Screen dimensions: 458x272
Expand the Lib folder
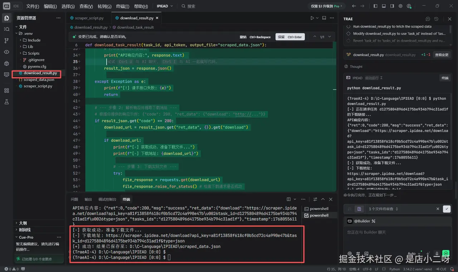[20, 47]
